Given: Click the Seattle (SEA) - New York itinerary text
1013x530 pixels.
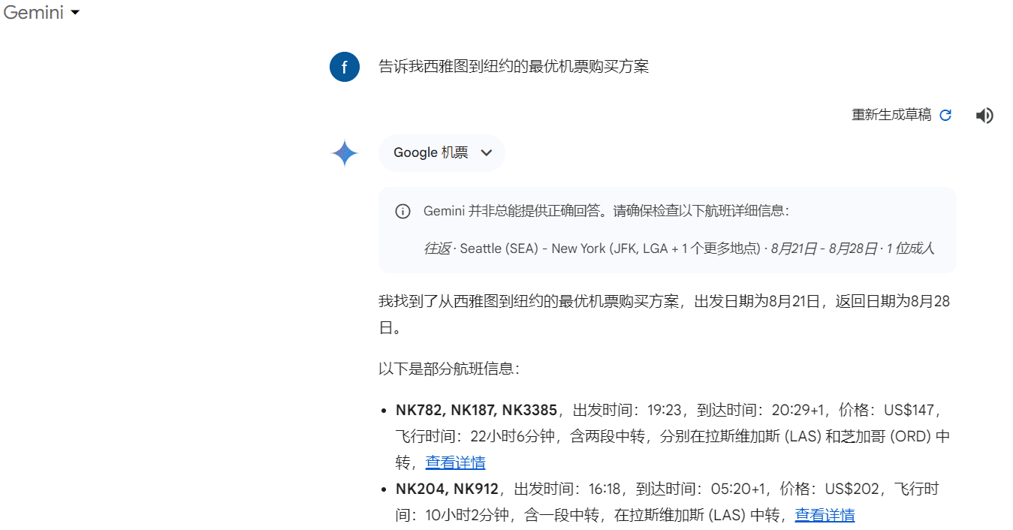Looking at the screenshot, I should [679, 248].
